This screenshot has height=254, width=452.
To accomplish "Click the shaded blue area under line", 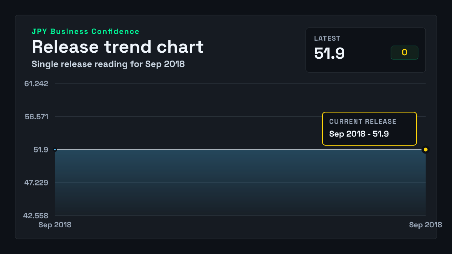I will 240,183.
